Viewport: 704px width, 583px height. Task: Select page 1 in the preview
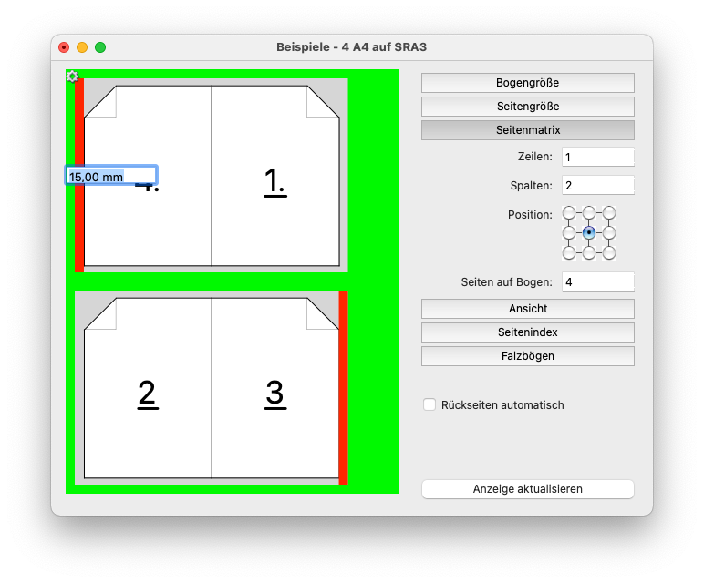[275, 175]
